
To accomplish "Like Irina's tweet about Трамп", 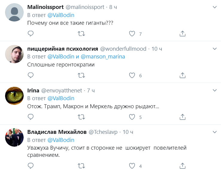I will coord(132,117).
